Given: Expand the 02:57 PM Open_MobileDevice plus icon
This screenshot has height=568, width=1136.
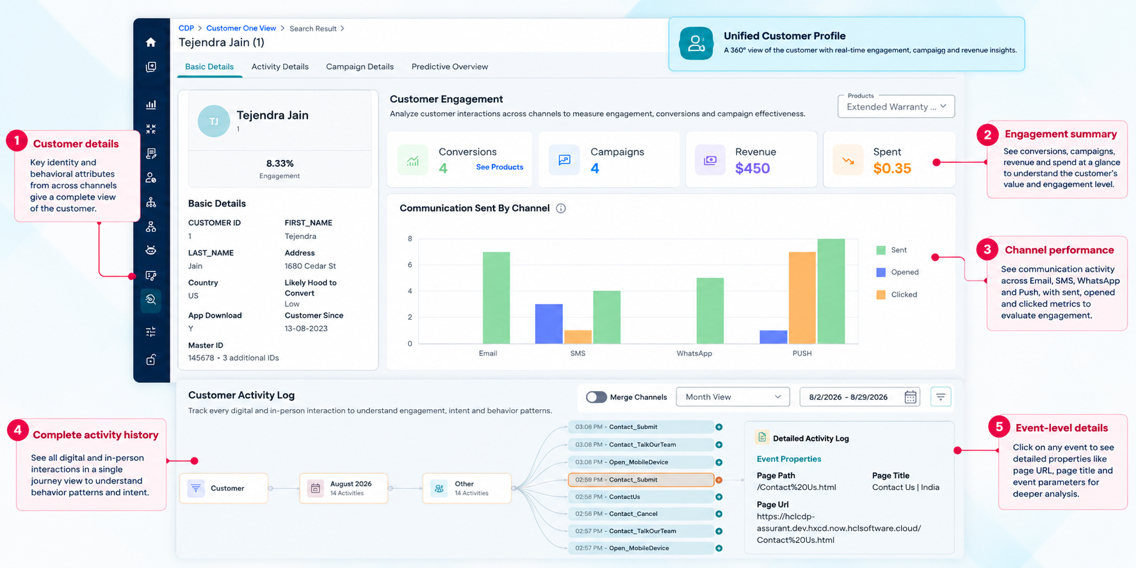Looking at the screenshot, I should coord(719,548).
